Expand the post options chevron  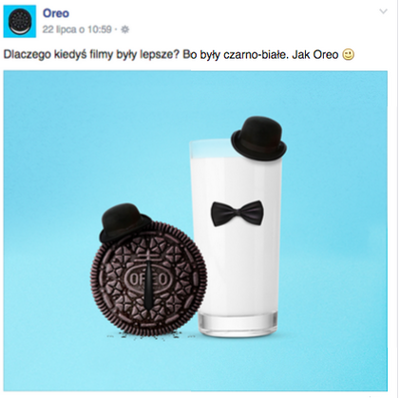[383, 11]
